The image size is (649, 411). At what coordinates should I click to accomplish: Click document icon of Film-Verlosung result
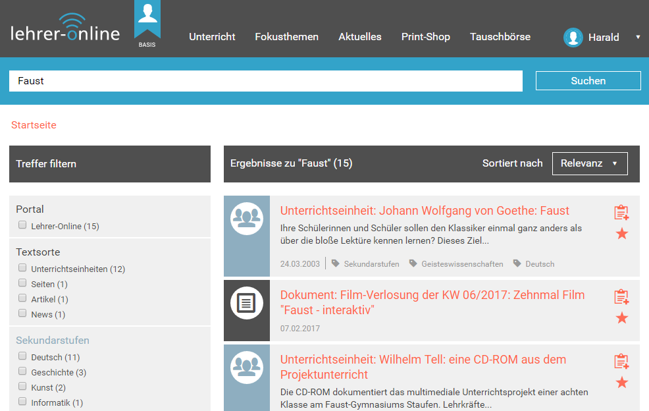coord(247,303)
